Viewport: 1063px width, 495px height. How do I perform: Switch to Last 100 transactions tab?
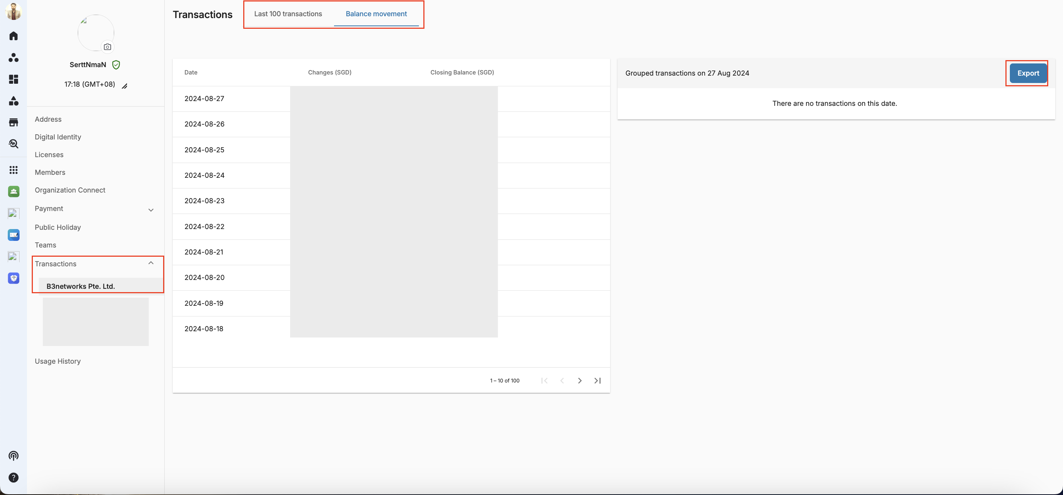[288, 14]
